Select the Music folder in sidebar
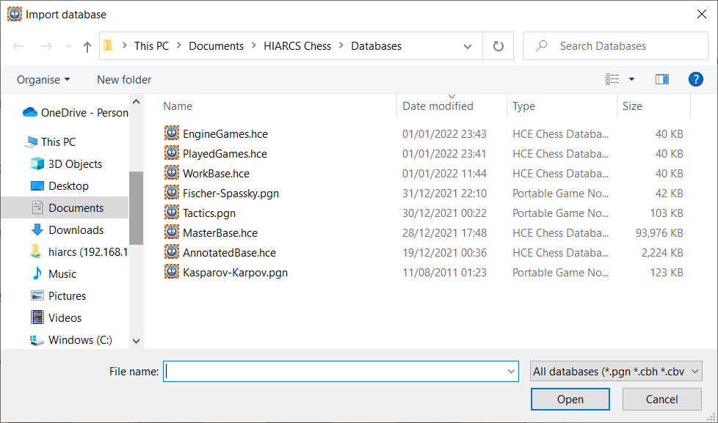The width and height of the screenshot is (718, 423). pyautogui.click(x=62, y=274)
